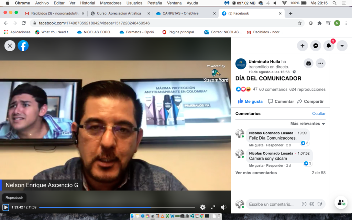
Task: Open the Create plus menu on Facebook
Action: [302, 46]
